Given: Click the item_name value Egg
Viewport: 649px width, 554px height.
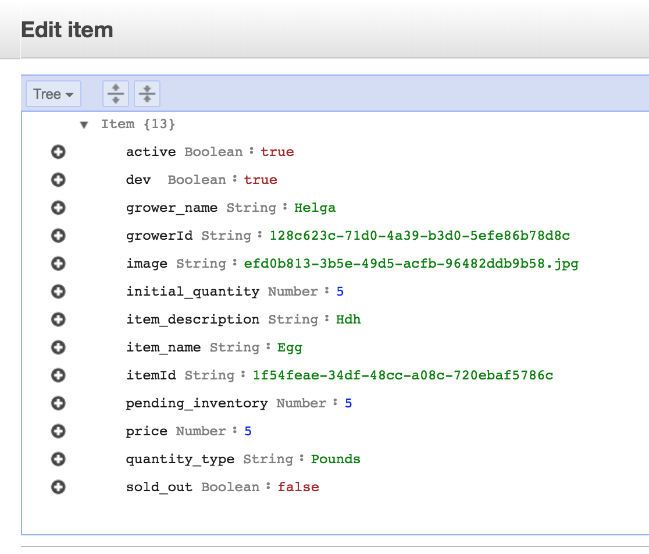Looking at the screenshot, I should click(290, 347).
